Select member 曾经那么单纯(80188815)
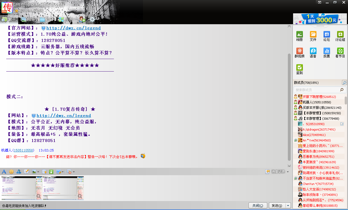The height and width of the screenshot is (210, 348). [x=319, y=206]
